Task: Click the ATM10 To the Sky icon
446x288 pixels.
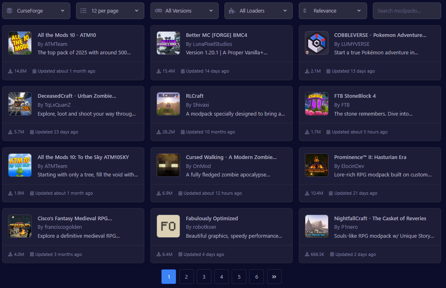Action: 20,165
